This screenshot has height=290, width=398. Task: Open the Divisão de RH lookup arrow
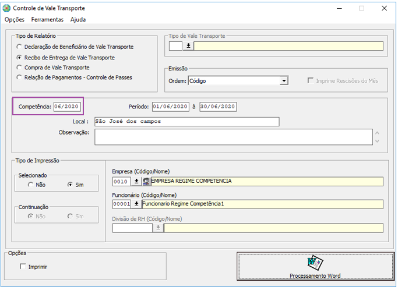point(158,228)
